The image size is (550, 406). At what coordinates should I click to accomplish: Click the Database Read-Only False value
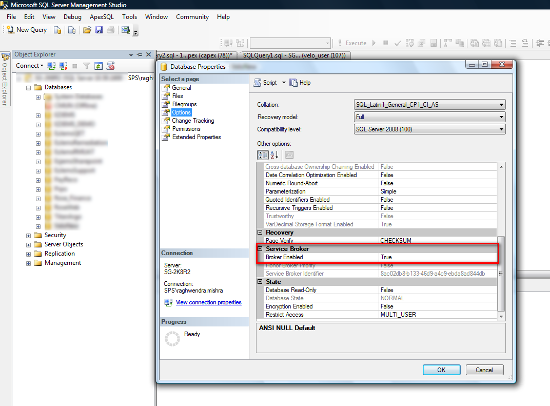coord(438,290)
